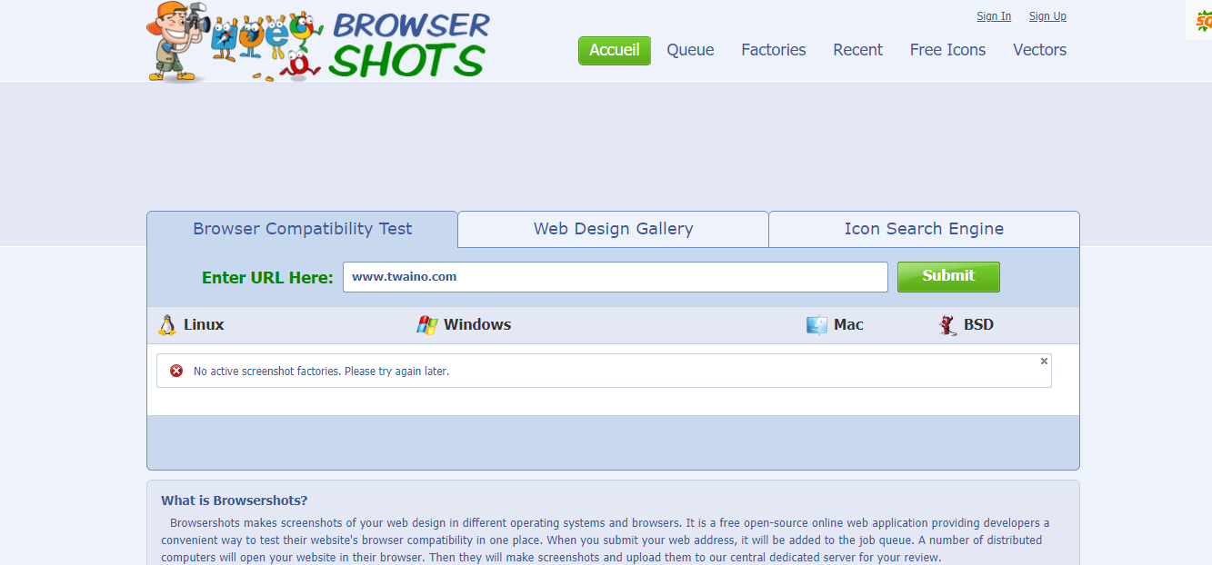Dismiss the no active factories message
The width and height of the screenshot is (1212, 565).
1044,362
